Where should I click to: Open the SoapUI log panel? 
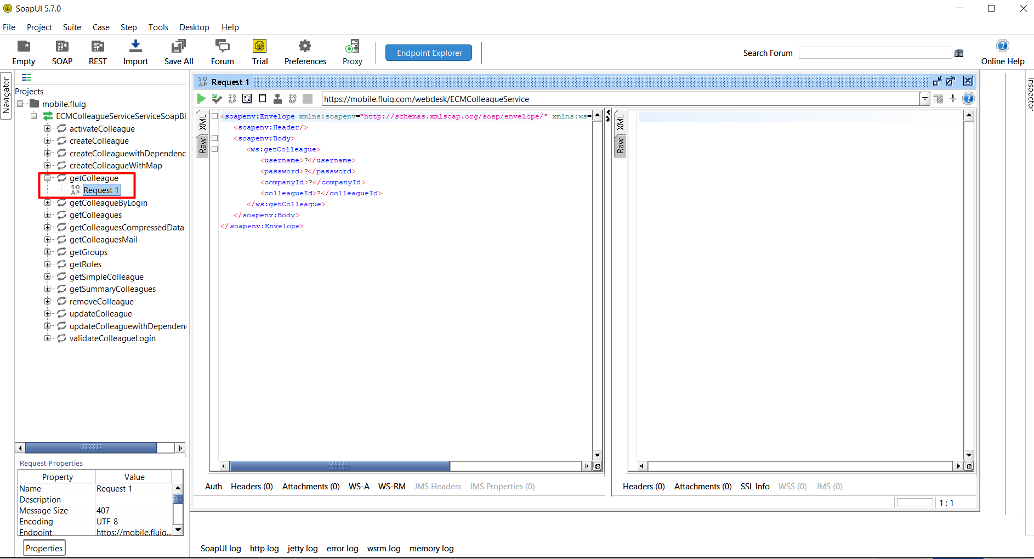coord(220,548)
